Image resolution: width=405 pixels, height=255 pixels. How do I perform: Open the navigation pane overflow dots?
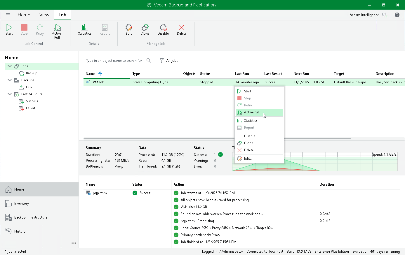pyautogui.click(x=74, y=243)
